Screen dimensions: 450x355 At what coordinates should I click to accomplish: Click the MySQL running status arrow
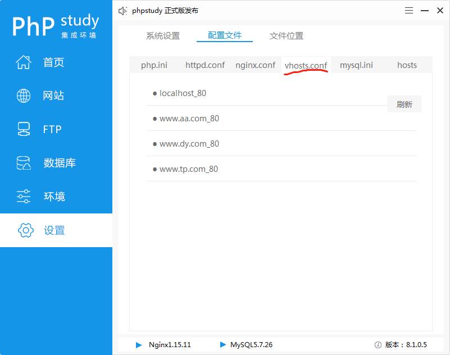(x=223, y=344)
